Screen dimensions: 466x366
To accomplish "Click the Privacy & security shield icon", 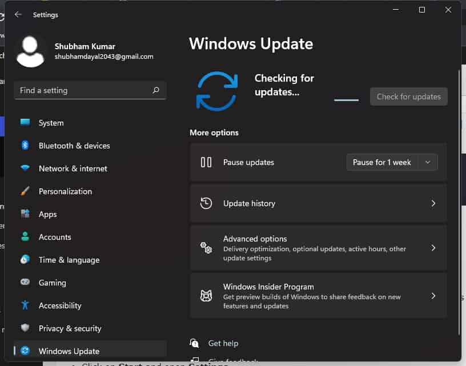I will (x=25, y=328).
